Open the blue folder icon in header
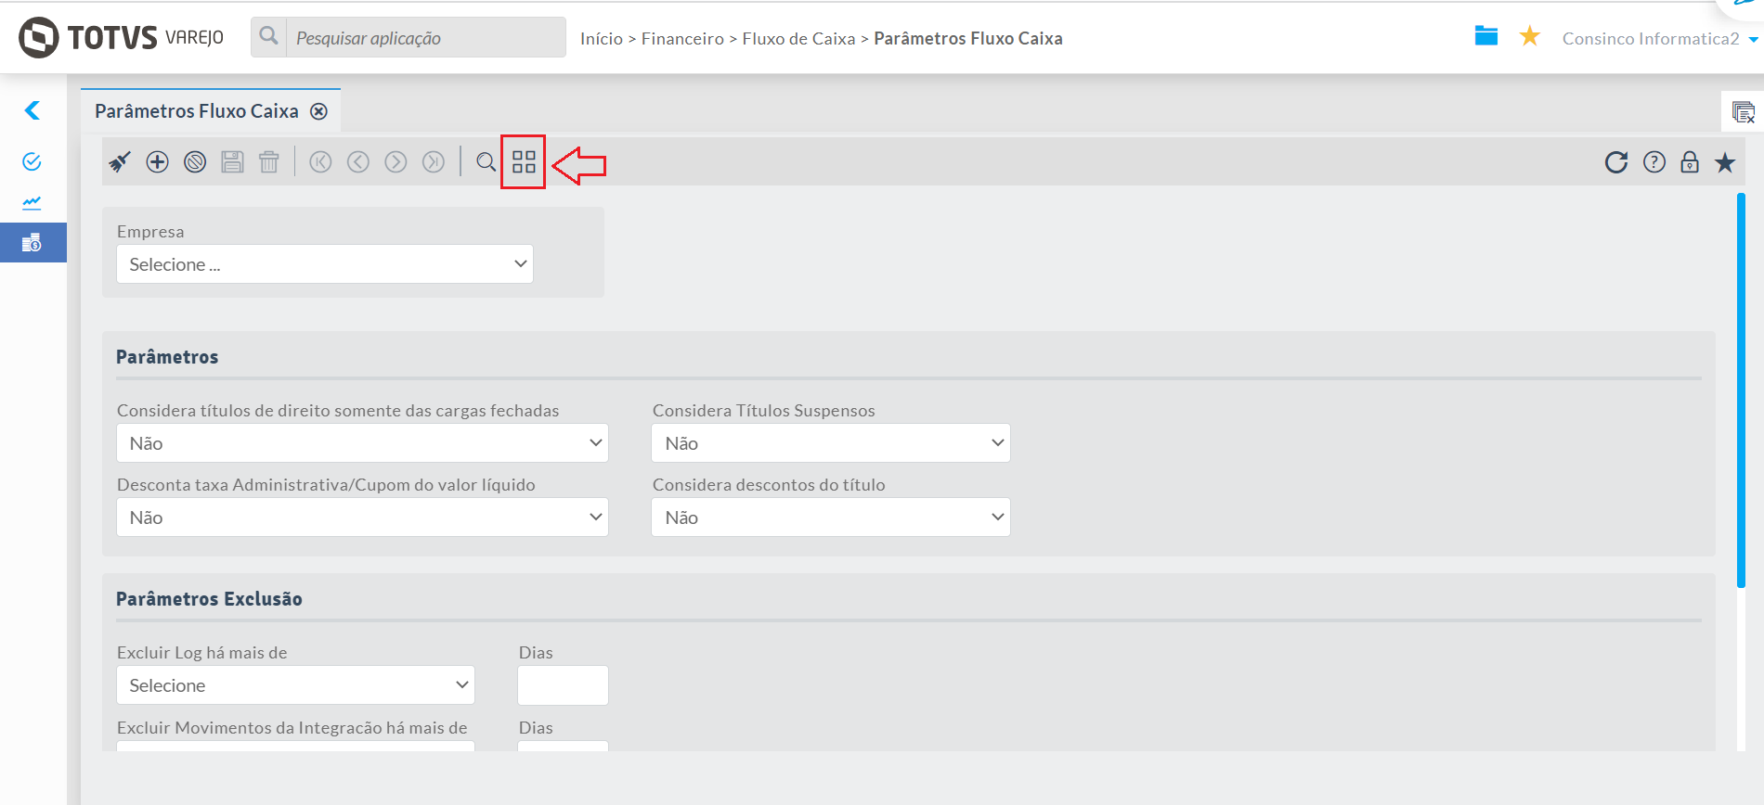1764x805 pixels. click(x=1486, y=36)
